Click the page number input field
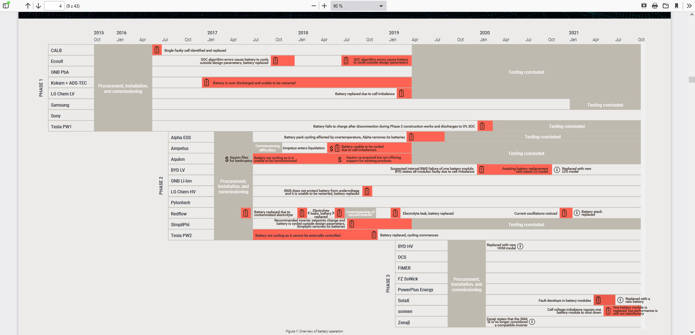The height and width of the screenshot is (335, 695). coord(54,6)
